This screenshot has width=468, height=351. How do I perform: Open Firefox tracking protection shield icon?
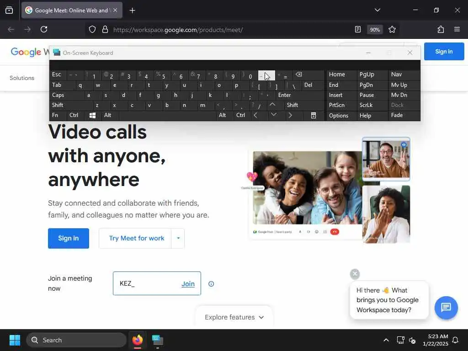tap(92, 29)
